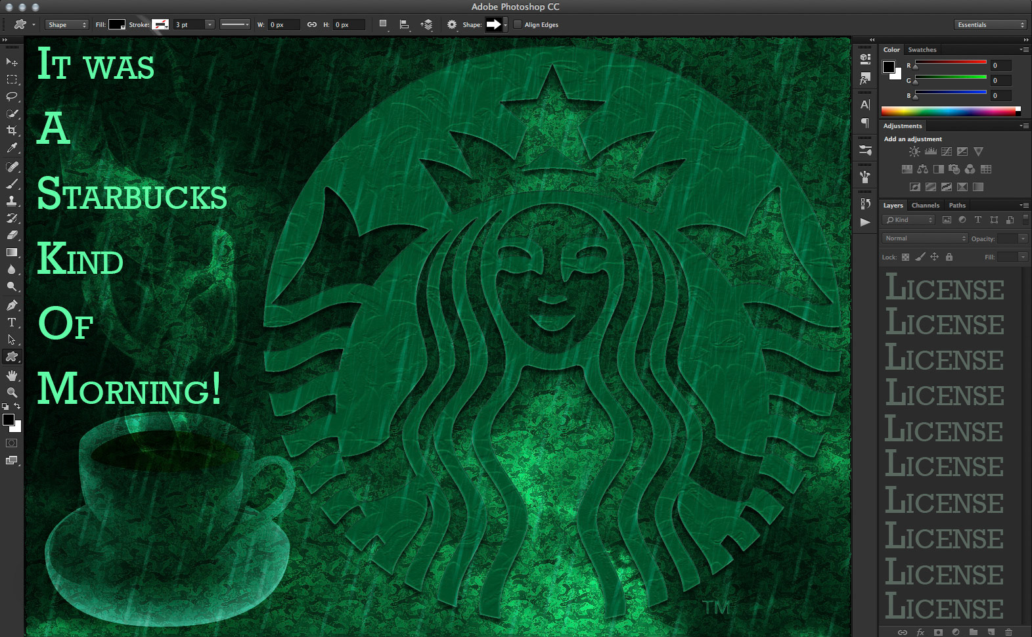Add a Photo Filter adjustment
Image resolution: width=1032 pixels, height=637 pixels.
tap(954, 169)
